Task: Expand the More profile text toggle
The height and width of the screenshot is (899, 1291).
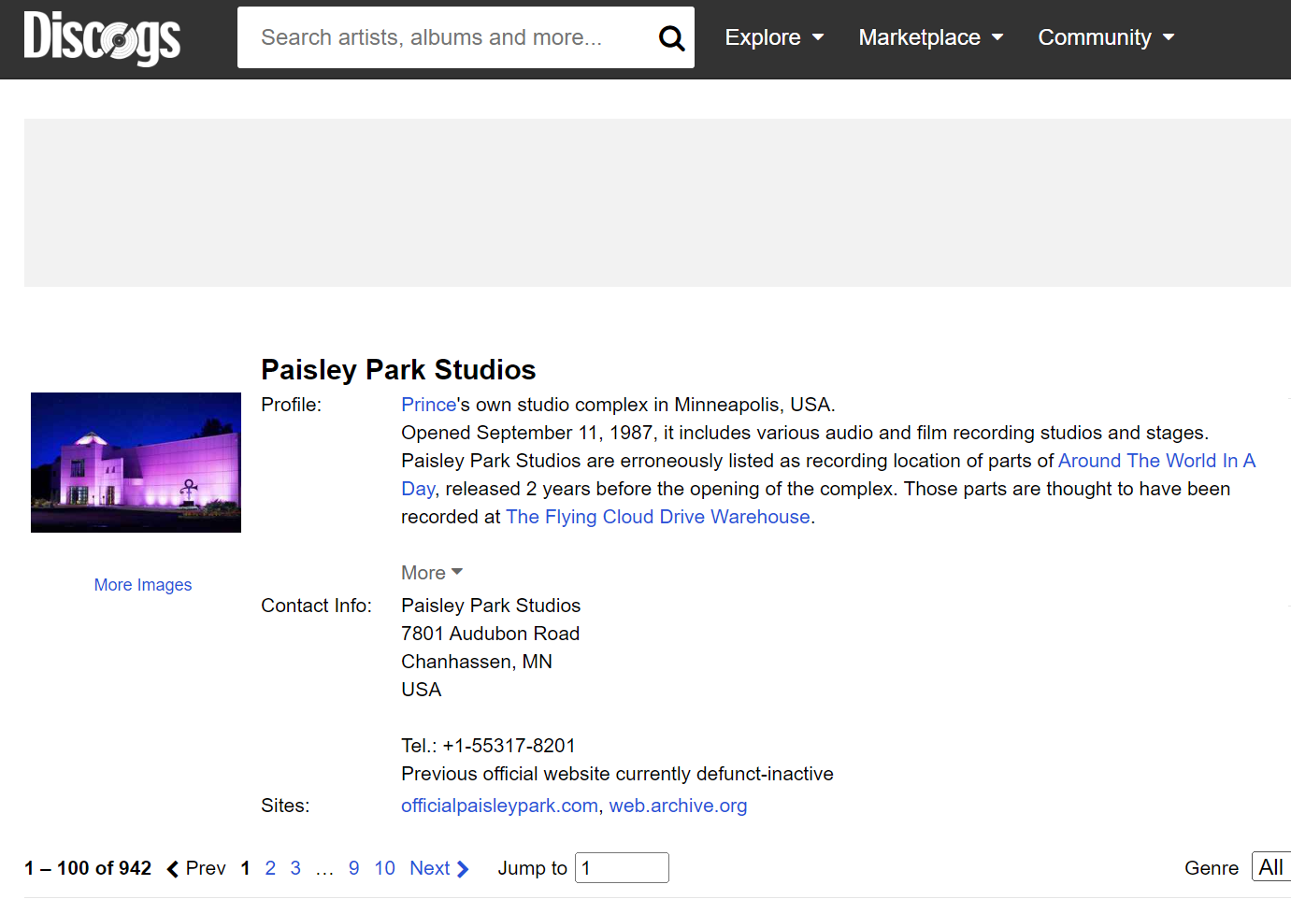Action: click(x=431, y=573)
